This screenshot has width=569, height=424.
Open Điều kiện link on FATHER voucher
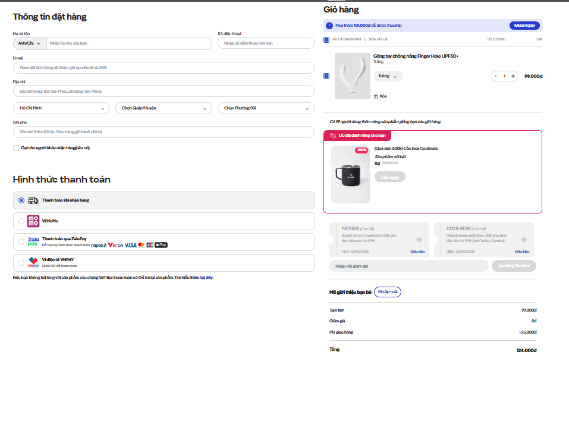pos(417,252)
